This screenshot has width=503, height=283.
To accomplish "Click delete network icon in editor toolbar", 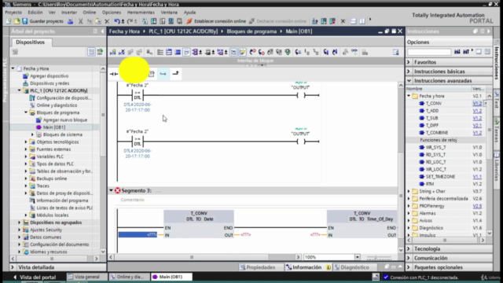I will tap(122, 52).
